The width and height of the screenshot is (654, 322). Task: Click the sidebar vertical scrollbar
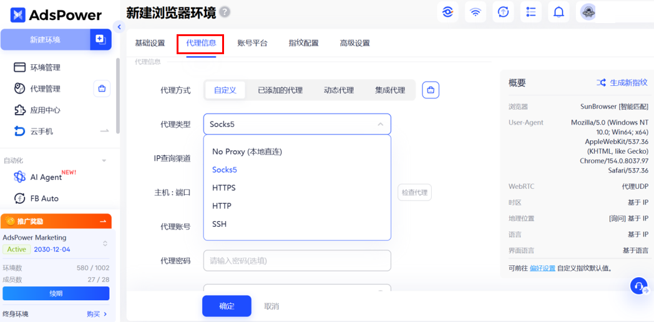point(118,96)
